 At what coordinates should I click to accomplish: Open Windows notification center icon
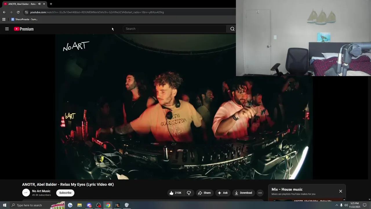365,205
